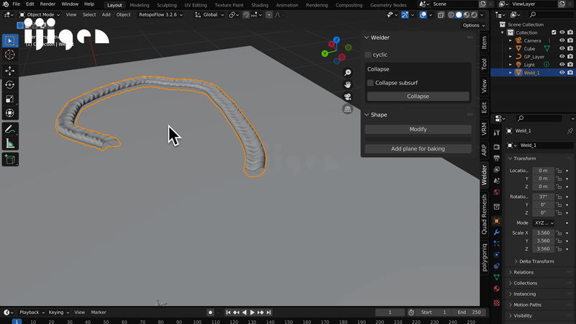
Task: Open Global transform orientation dropdown
Action: [210, 14]
